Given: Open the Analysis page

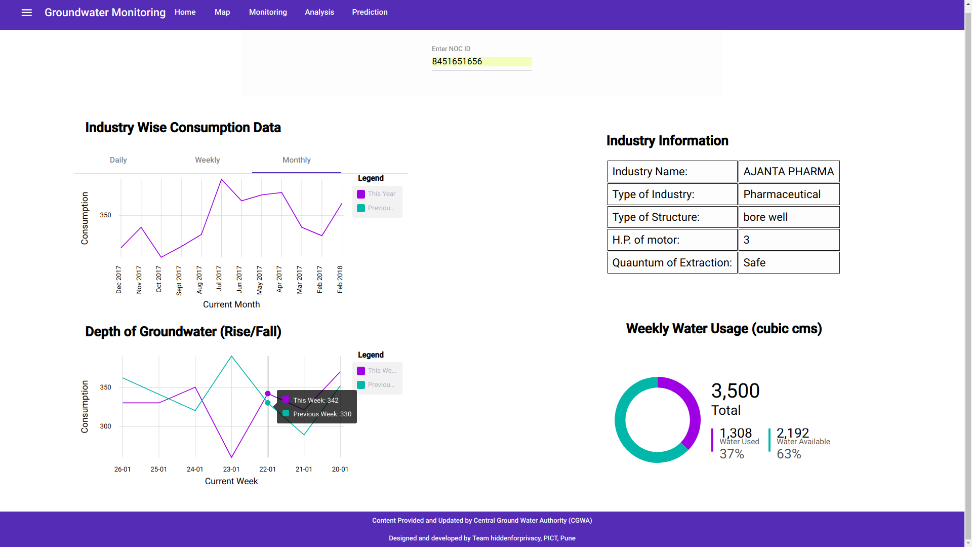Looking at the screenshot, I should pos(319,12).
